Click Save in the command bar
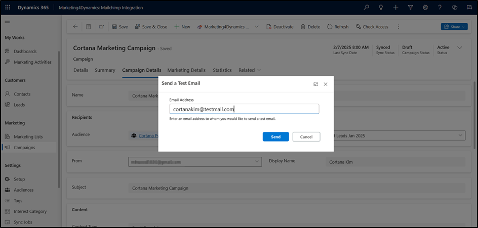Screen dimensions: 478x228 tap(120, 27)
